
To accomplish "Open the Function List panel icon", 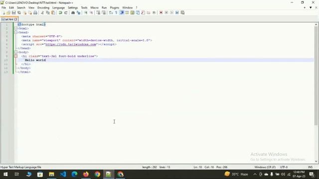I will tap(143, 12).
